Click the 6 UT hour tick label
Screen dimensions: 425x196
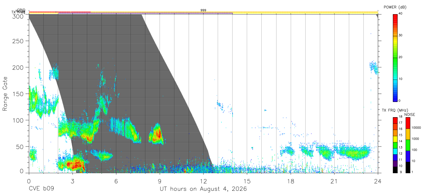pos(116,181)
